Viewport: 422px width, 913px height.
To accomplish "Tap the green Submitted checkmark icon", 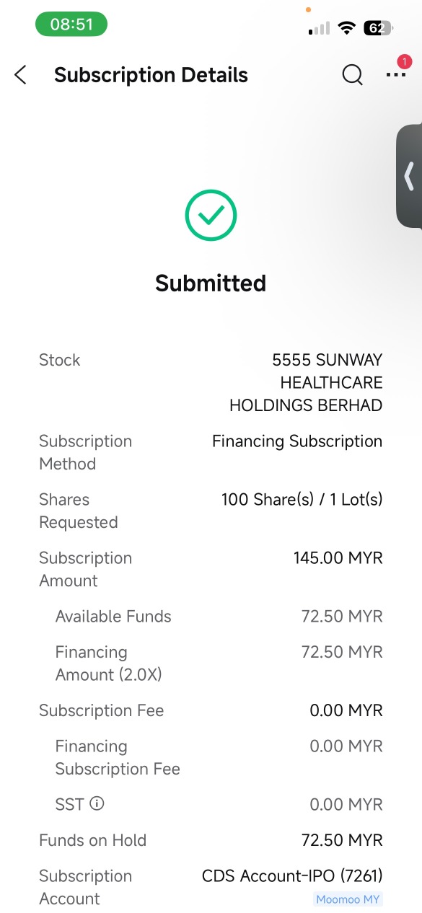I will pyautogui.click(x=211, y=215).
